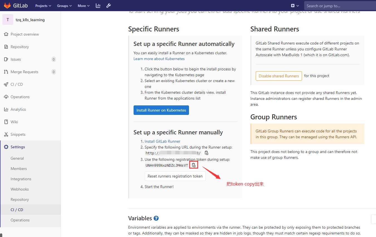Click Disable shared Runners button
This screenshot has height=237, width=376.
click(279, 76)
